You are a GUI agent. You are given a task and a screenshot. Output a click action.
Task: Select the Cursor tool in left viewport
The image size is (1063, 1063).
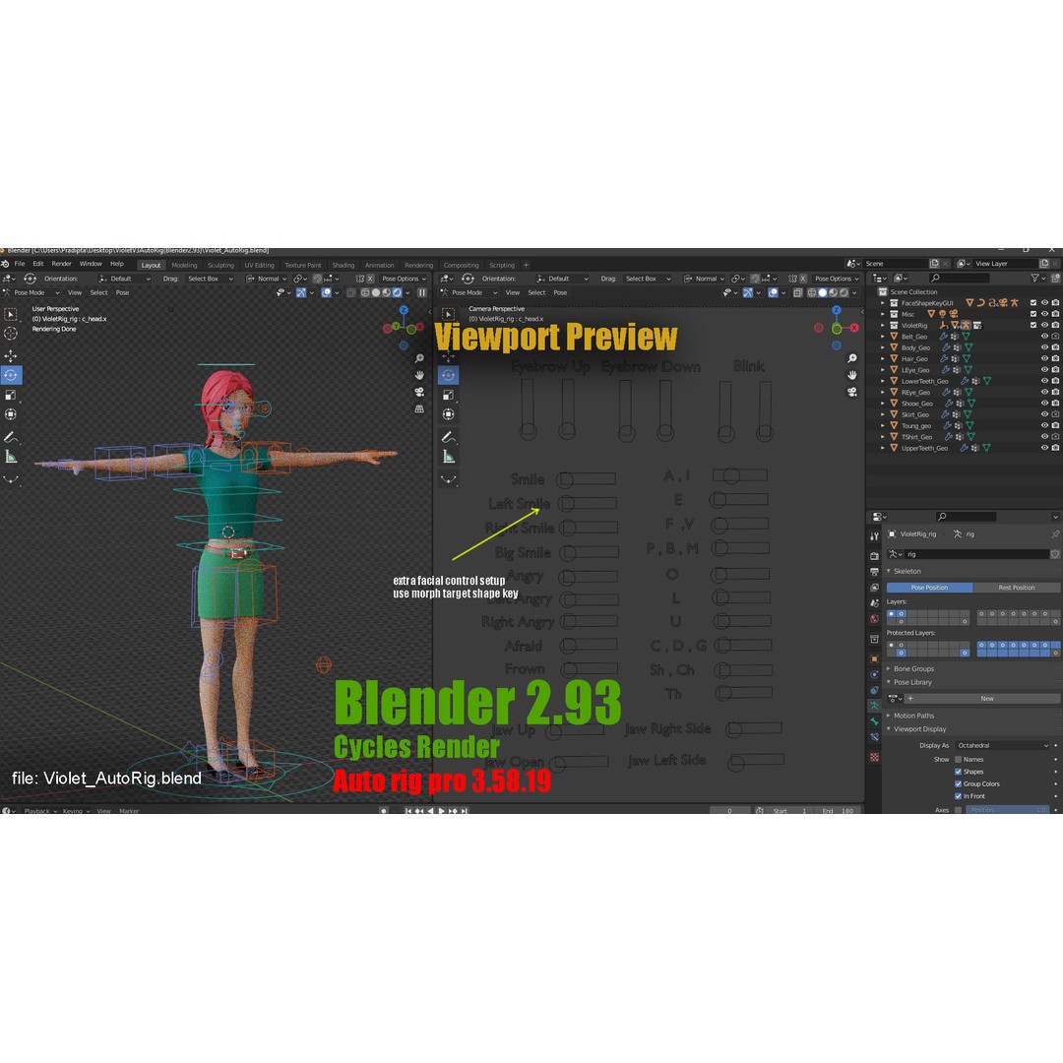pyautogui.click(x=11, y=334)
